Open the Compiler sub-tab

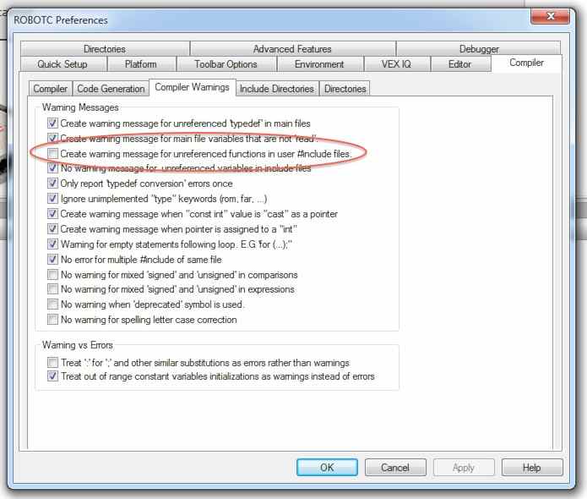[50, 89]
